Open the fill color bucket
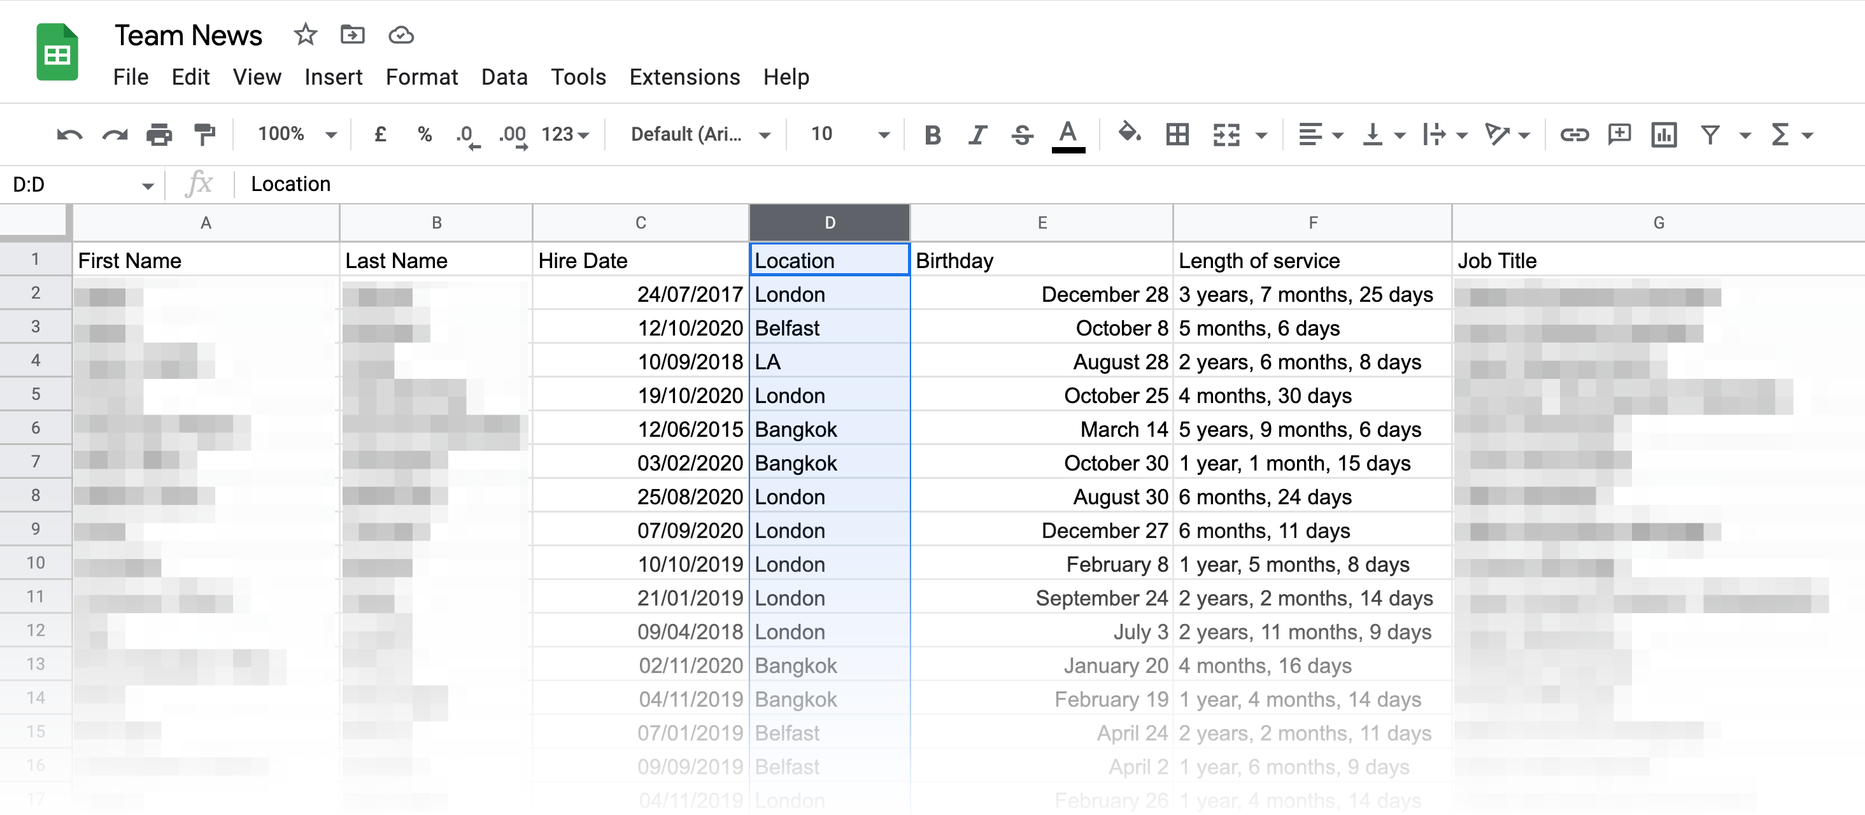The height and width of the screenshot is (815, 1865). point(1129,133)
